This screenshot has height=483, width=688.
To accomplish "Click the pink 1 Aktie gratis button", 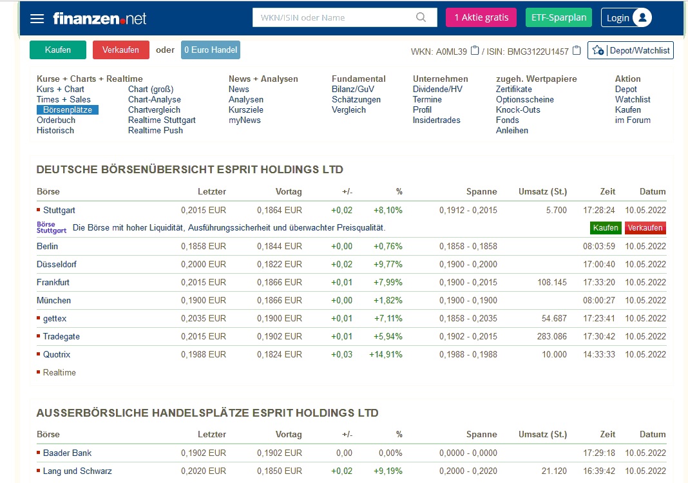I will pyautogui.click(x=481, y=17).
